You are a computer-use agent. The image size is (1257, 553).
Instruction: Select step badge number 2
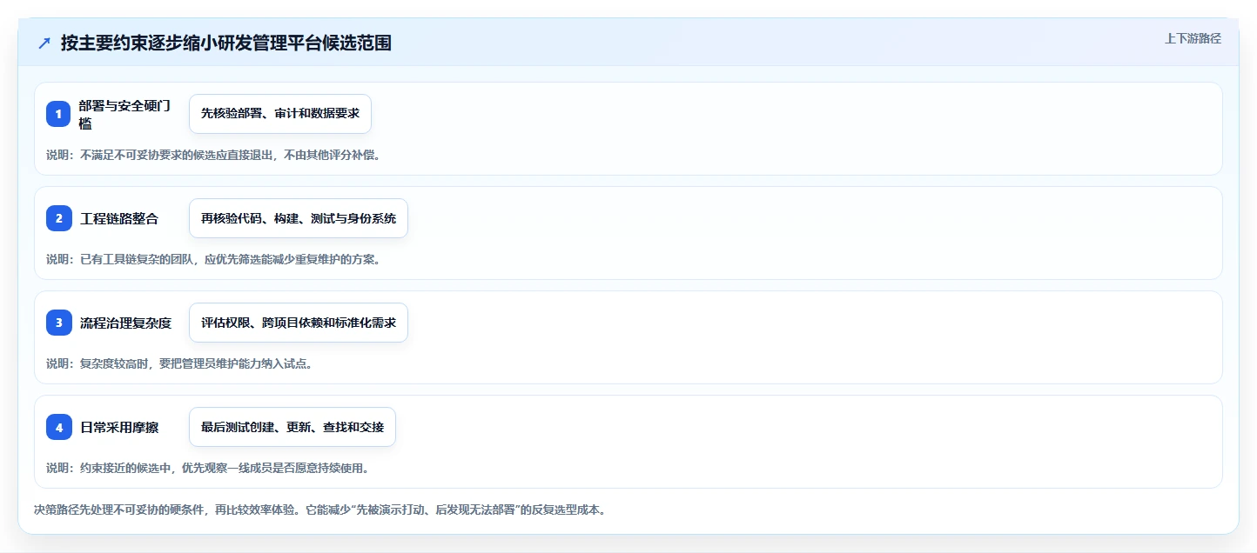click(x=58, y=218)
